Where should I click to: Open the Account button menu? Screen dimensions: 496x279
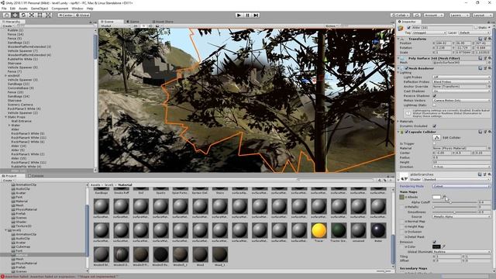coord(434,15)
